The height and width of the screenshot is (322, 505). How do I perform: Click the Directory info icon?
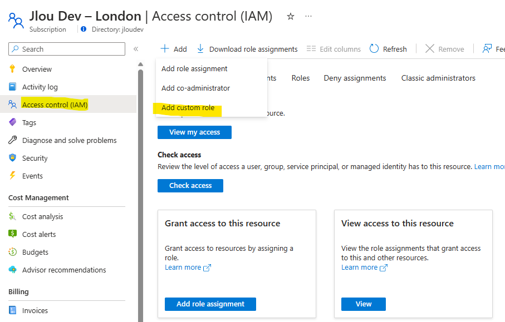click(x=84, y=29)
